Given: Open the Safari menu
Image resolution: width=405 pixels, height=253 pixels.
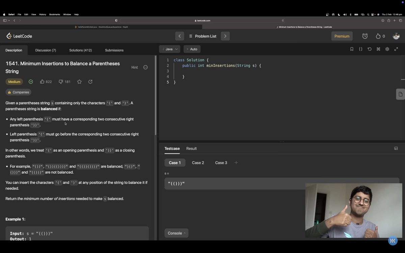Looking at the screenshot, I should [11, 15].
